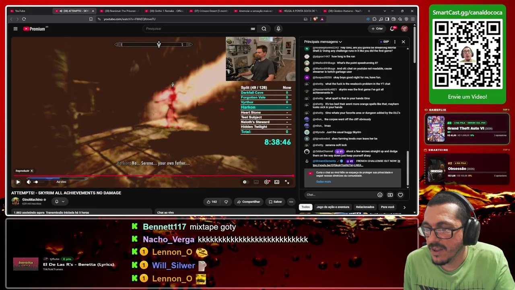This screenshot has width=515, height=290.
Task: Enter fullscreen on the video player
Action: click(x=287, y=182)
